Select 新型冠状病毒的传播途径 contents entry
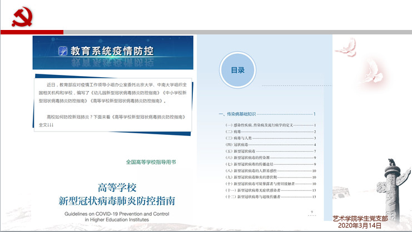 pyautogui.click(x=253, y=164)
